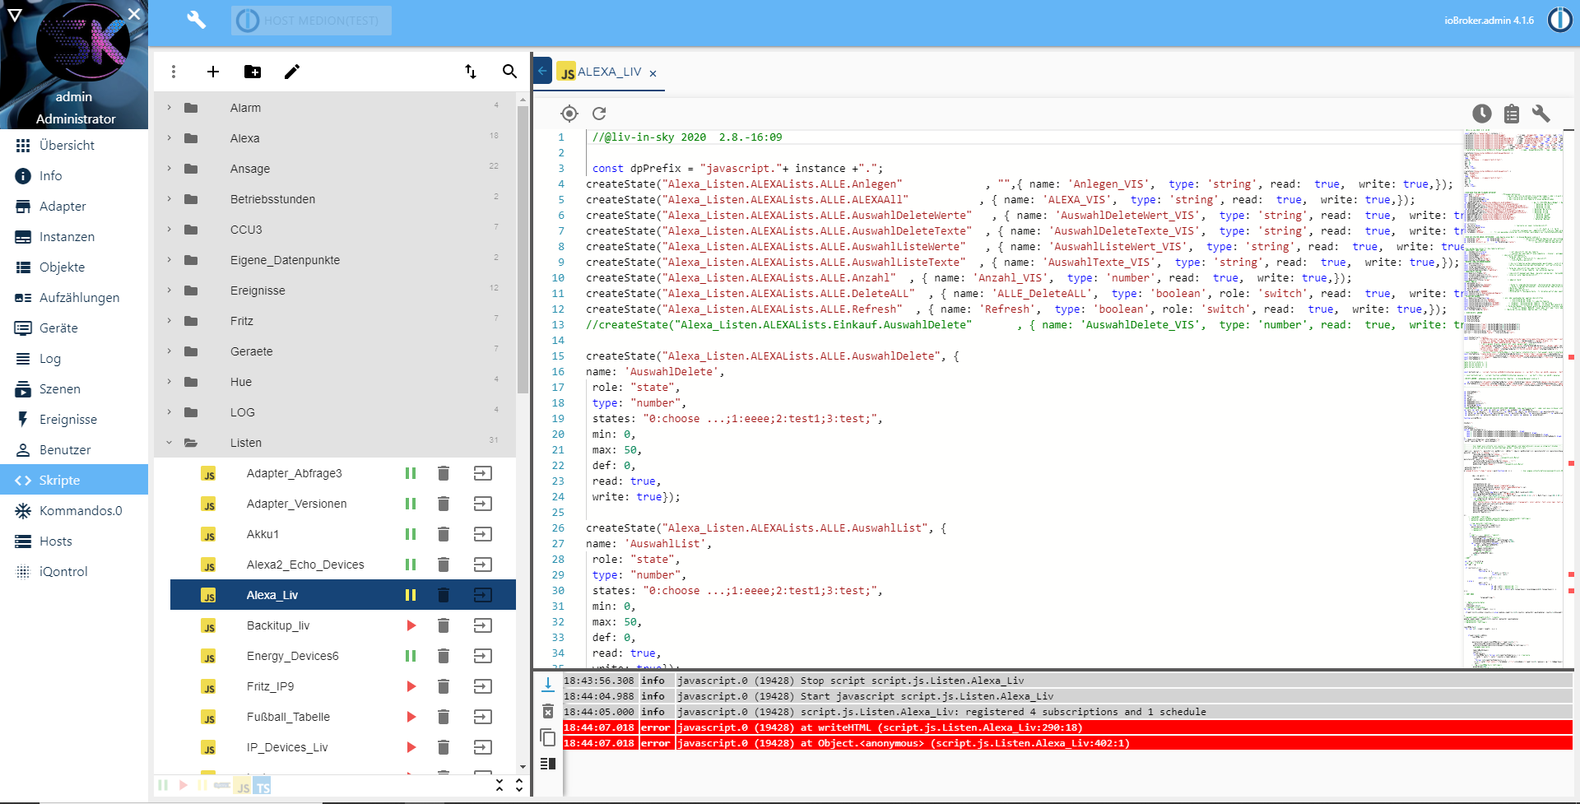1580x804 pixels.
Task: Open iQontrol in sidebar
Action: (x=74, y=571)
